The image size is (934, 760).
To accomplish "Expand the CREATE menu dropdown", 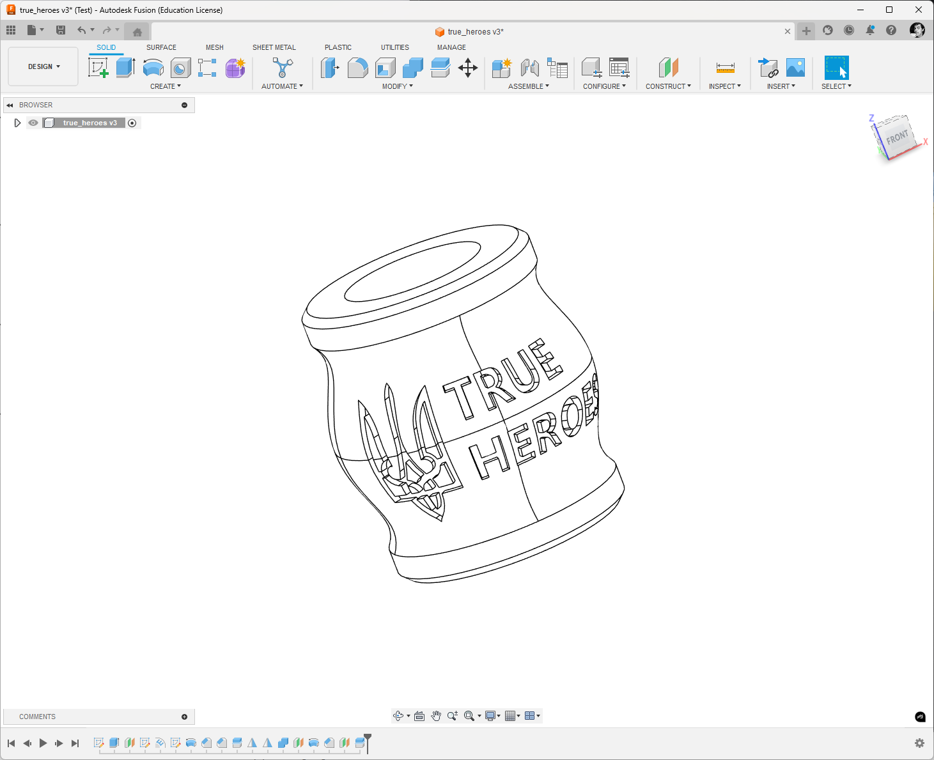I will click(x=166, y=86).
